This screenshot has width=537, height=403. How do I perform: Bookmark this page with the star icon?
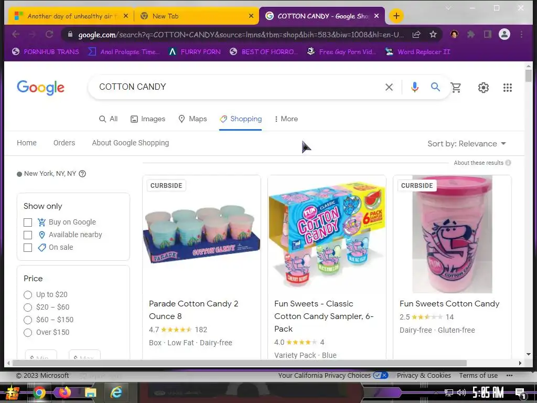(x=433, y=34)
